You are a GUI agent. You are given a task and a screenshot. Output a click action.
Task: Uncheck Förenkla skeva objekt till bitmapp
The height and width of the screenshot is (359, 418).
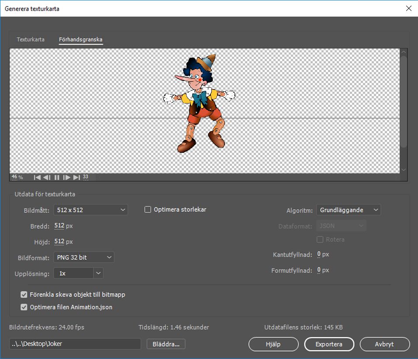pos(24,295)
